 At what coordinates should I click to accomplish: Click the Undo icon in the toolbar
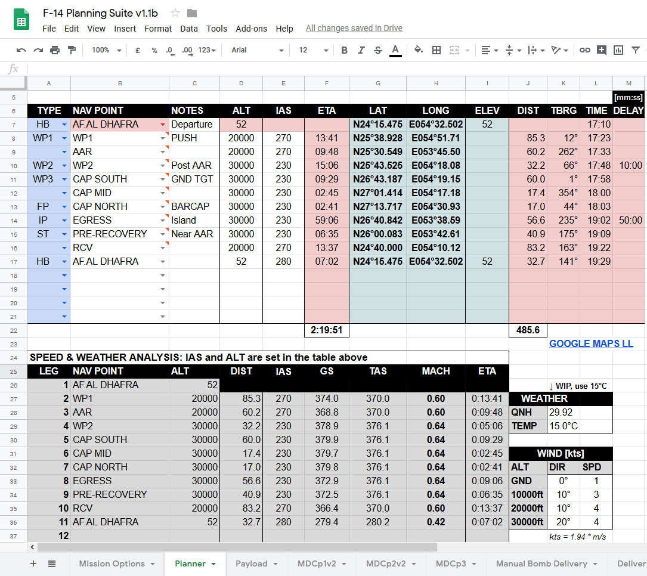21,50
